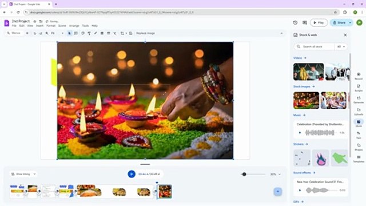Screen dimensions: 366x206
Task: Follow the Sound effects arrow link
Action: coord(314,173)
